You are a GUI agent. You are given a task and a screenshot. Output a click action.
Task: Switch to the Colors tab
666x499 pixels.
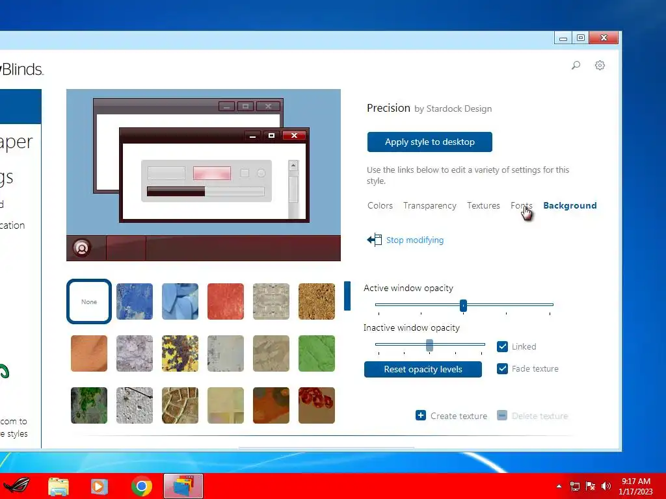click(x=380, y=206)
